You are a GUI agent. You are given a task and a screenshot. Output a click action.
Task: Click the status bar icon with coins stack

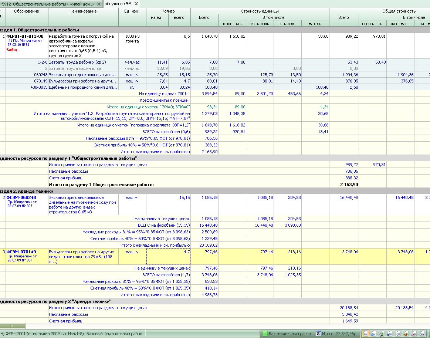pyautogui.click(x=406, y=334)
